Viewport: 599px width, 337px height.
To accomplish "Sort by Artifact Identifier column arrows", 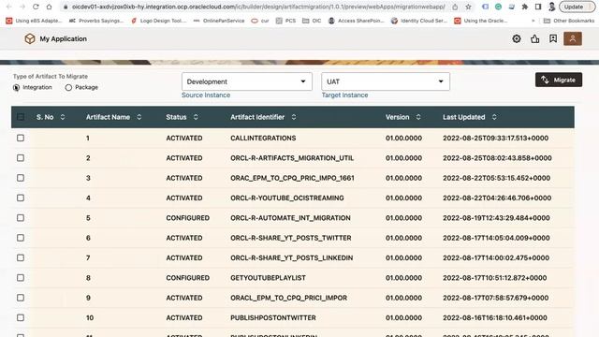I will click(x=294, y=117).
